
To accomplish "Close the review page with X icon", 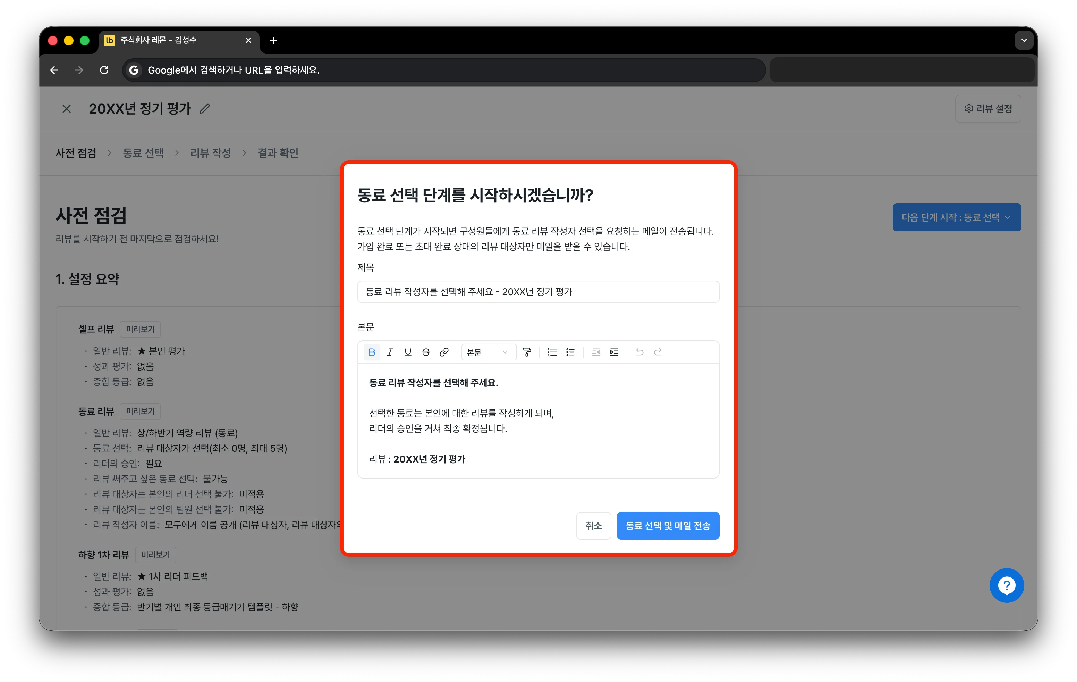I will click(x=67, y=109).
